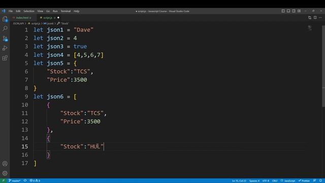This screenshot has height=183, width=325.
Task: Open the feedback icon in status bar
Action: tap(314, 181)
